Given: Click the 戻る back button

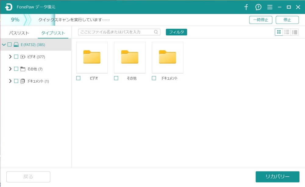Looking at the screenshot, I should tap(28, 177).
